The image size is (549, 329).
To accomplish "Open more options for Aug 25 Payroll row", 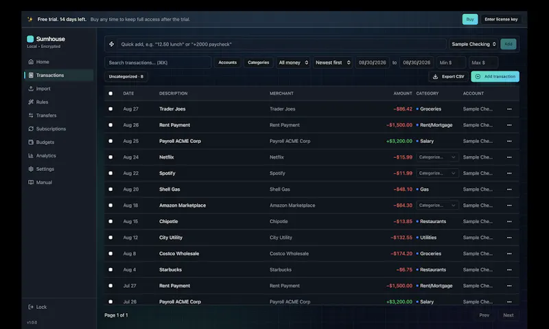I will (509, 141).
